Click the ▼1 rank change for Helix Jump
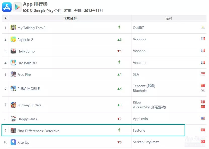 pyautogui.click(x=119, y=51)
